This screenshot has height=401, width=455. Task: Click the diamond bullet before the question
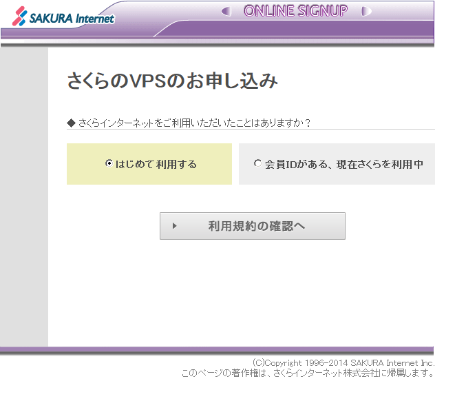(x=71, y=123)
